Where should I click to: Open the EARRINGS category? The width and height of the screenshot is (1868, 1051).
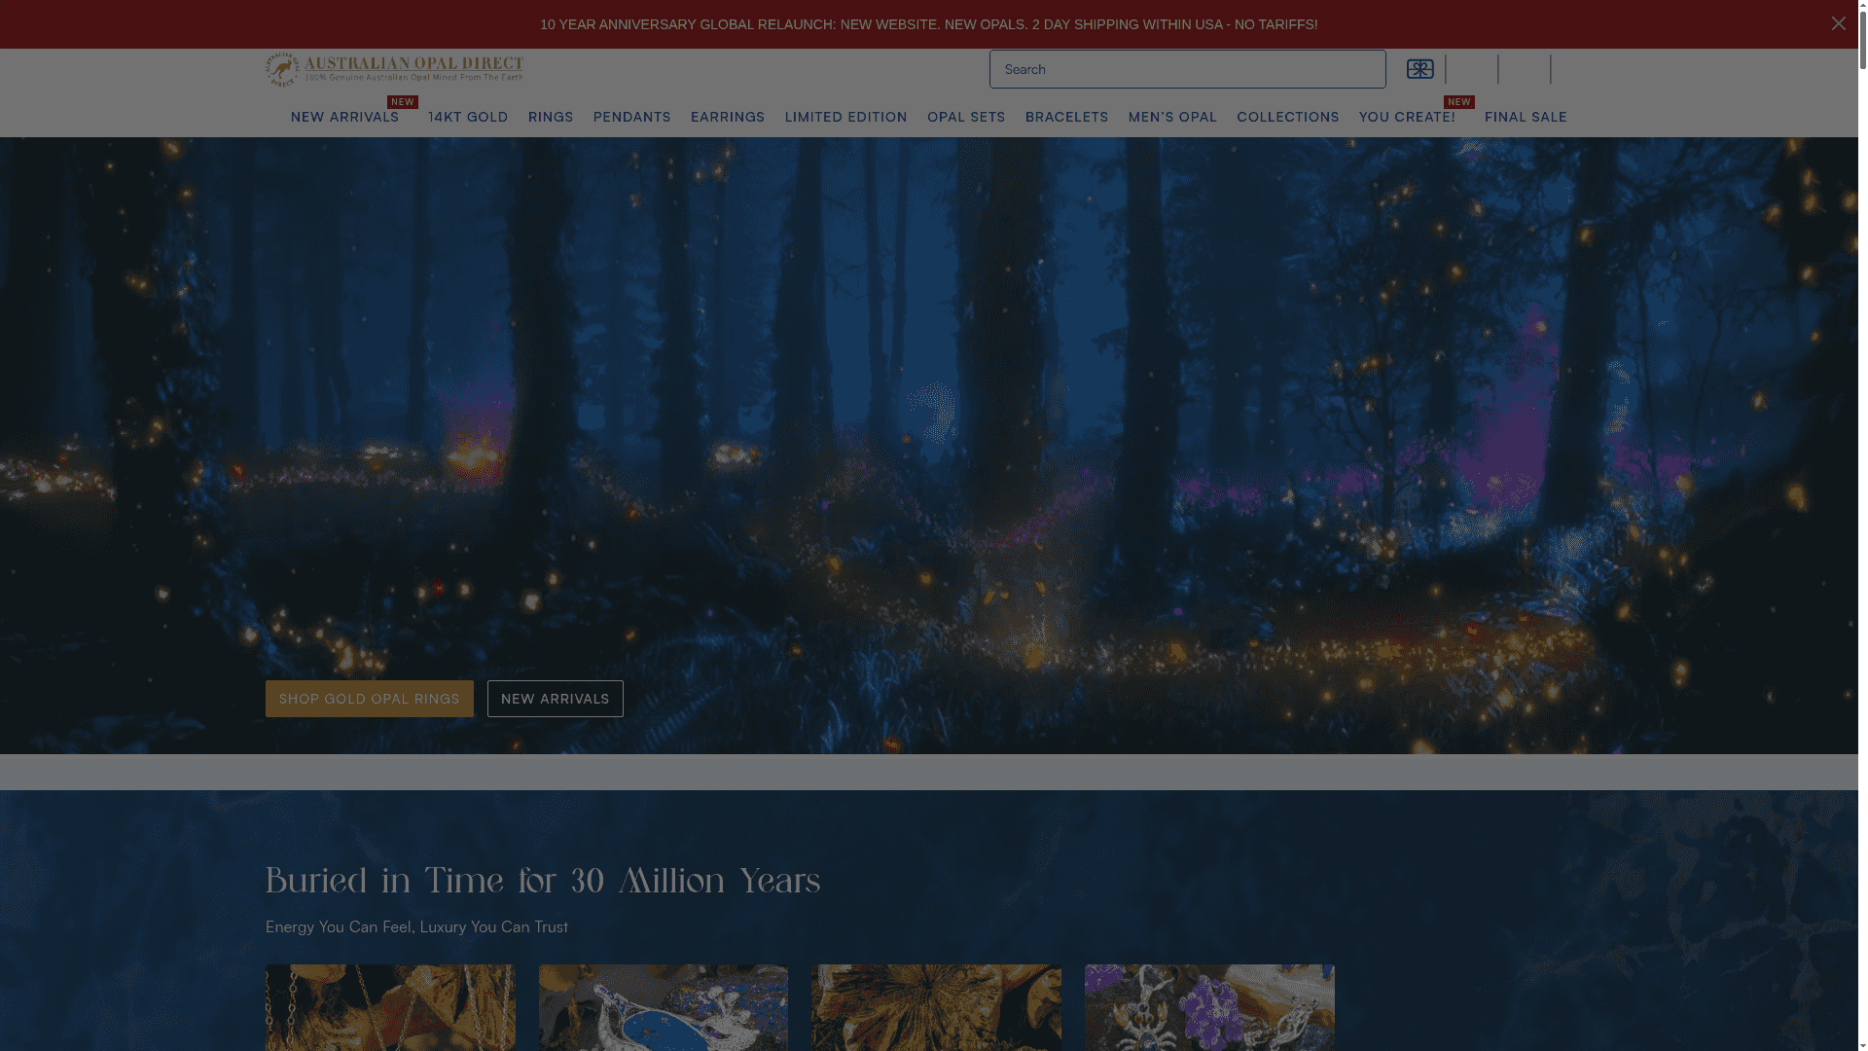[x=727, y=117]
